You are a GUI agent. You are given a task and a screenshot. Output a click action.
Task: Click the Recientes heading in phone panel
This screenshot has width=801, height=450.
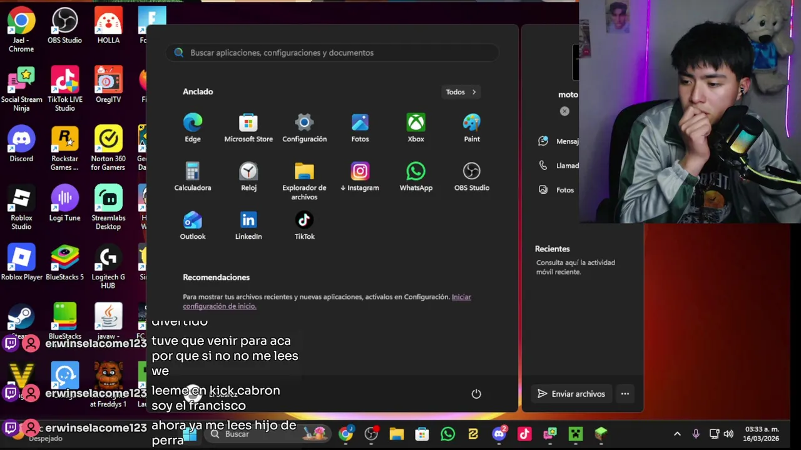coord(552,249)
